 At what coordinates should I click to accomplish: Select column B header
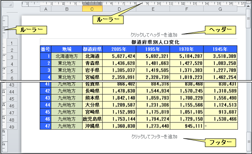click(x=67, y=9)
